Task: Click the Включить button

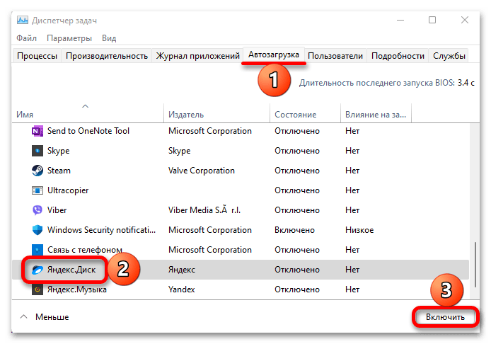Action: 445,317
